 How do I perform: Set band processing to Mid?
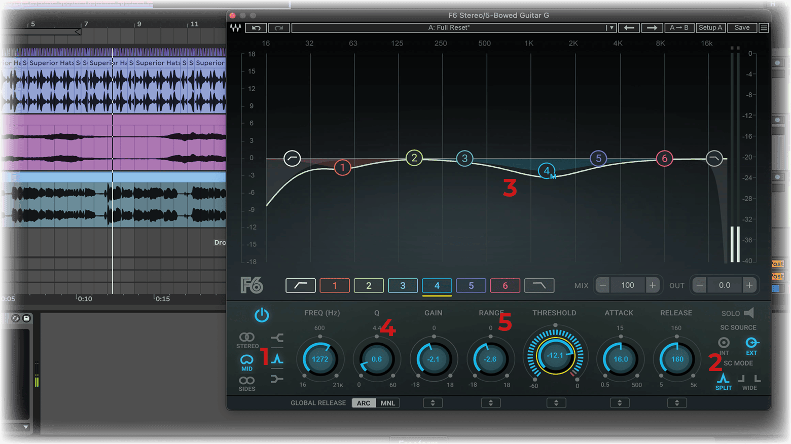point(247,363)
